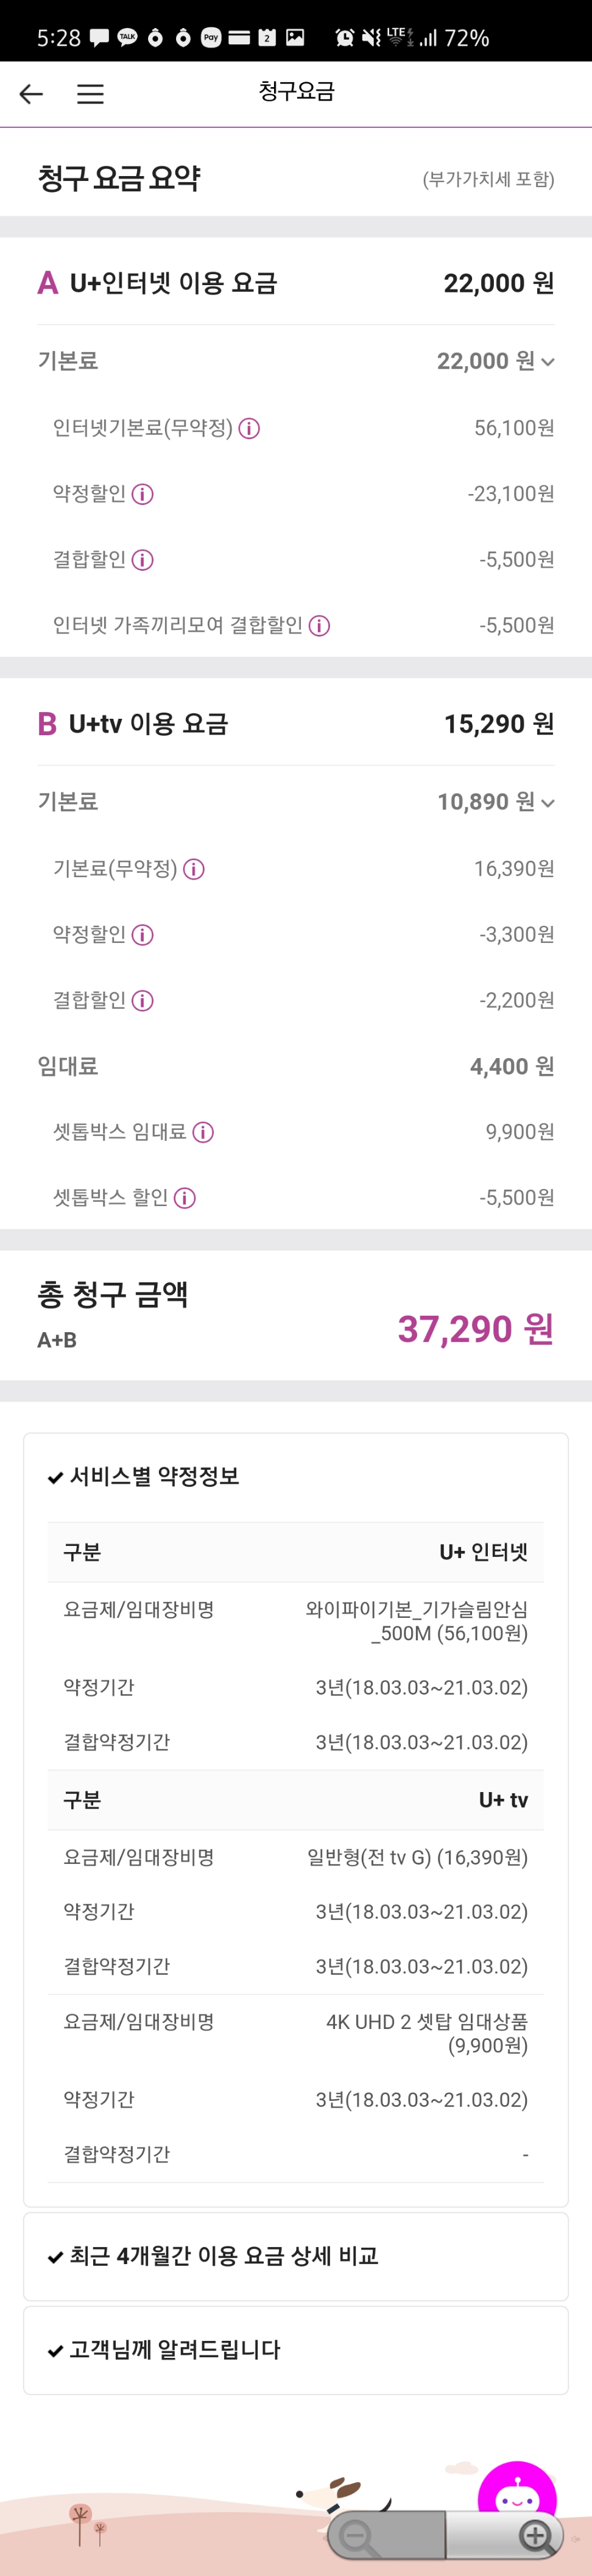
Task: Show info for 인터넷기본료(무약정)
Action: [250, 429]
